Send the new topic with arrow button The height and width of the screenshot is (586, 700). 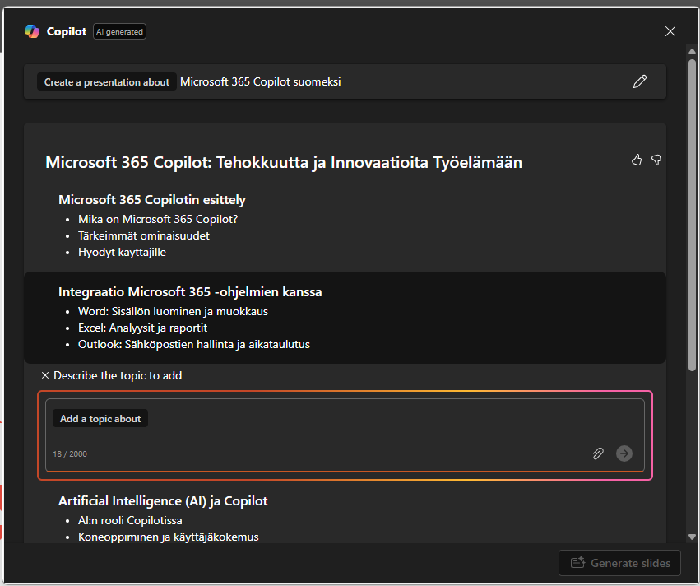(x=624, y=453)
